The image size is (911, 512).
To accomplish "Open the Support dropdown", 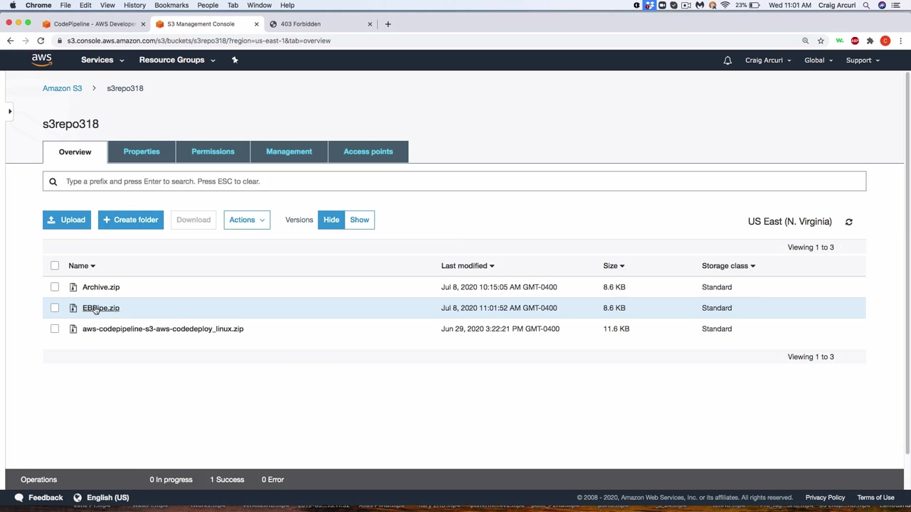I will click(863, 60).
